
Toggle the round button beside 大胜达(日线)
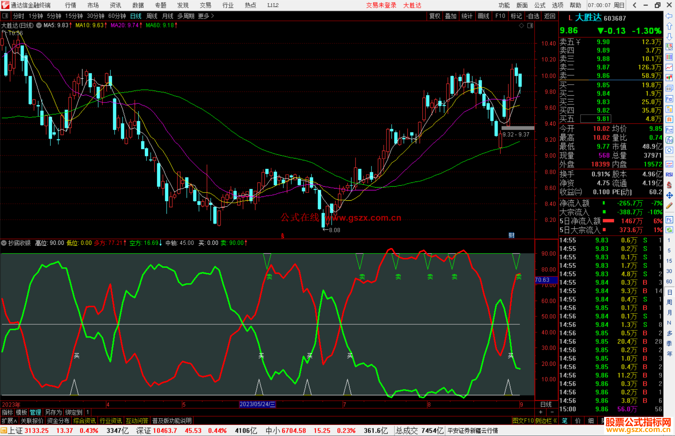click(x=39, y=25)
